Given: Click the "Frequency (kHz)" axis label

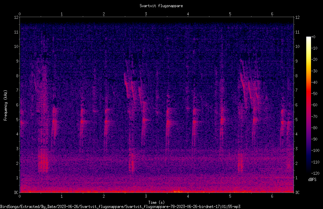Looking at the screenshot, I should 5,105.
